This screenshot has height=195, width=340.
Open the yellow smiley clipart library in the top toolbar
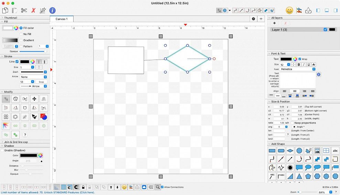(289, 10)
